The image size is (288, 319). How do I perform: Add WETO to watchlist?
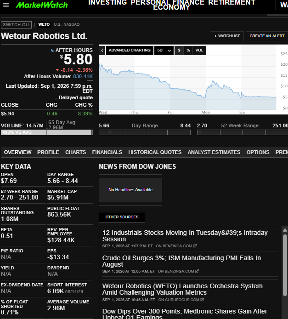click(227, 36)
